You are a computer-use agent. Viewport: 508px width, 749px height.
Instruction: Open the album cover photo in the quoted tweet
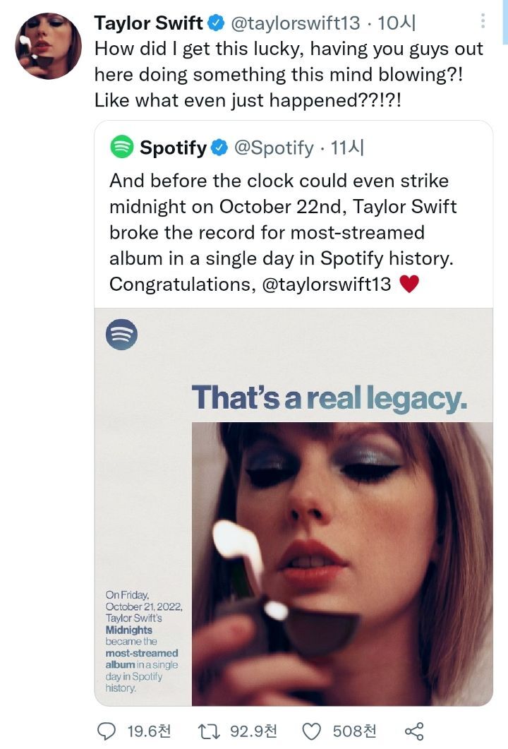tap(342, 563)
